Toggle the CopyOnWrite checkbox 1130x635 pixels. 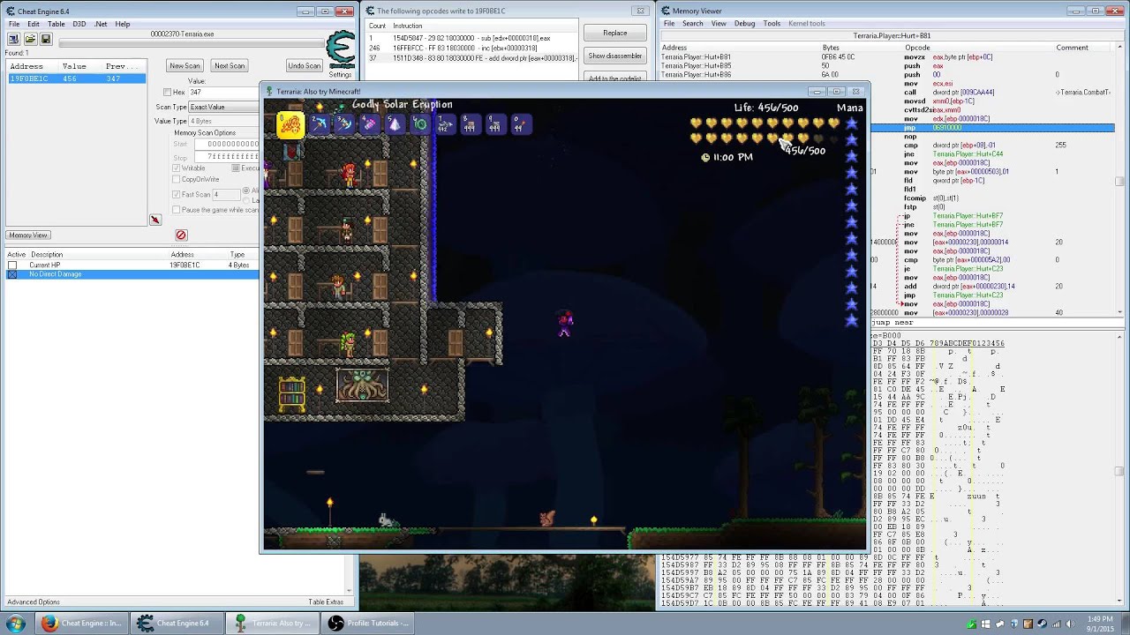[x=177, y=179]
